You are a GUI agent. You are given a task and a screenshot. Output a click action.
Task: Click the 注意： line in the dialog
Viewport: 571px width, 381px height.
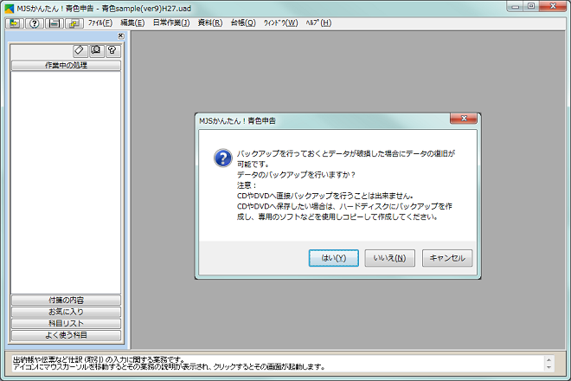(x=247, y=185)
